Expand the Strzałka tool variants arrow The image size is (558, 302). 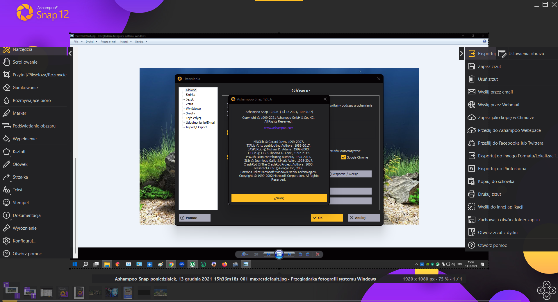11,181
